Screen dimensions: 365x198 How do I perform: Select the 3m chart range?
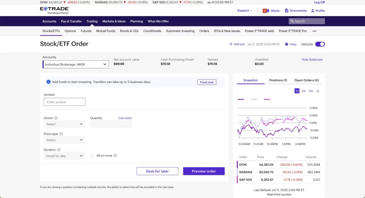[311, 91]
